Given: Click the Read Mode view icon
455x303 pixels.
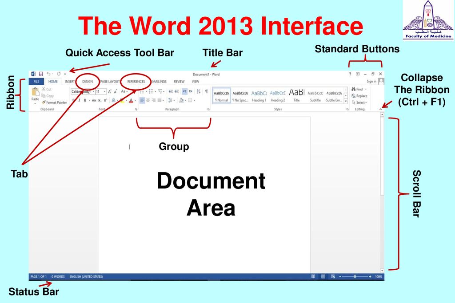Looking at the screenshot, I should click(x=313, y=277).
